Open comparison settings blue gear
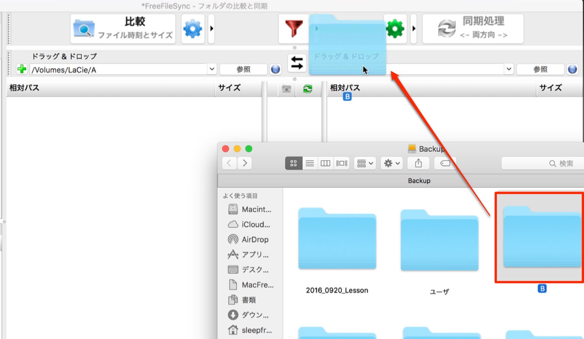The image size is (584, 339). click(193, 29)
